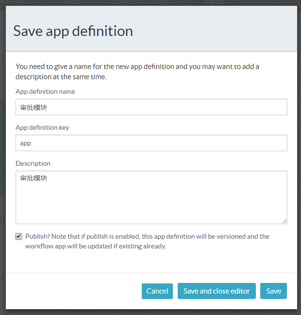
Task: Click the Description box resize handle
Action: 284,221
